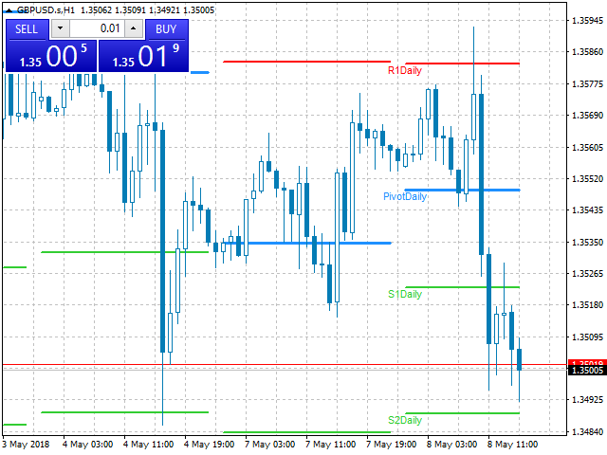Viewport: 607px width, 455px height.
Task: Click the 3 May 2018 time label
Action: pos(26,445)
